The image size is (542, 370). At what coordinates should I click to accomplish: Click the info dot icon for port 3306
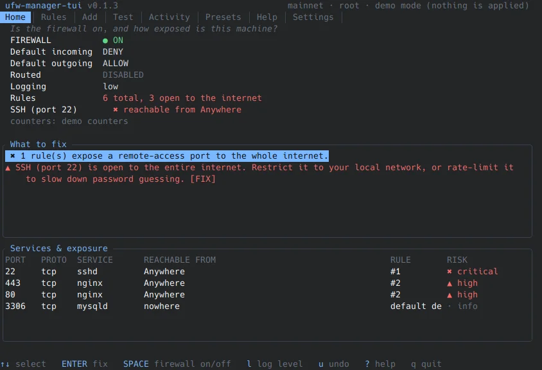[x=450, y=306]
